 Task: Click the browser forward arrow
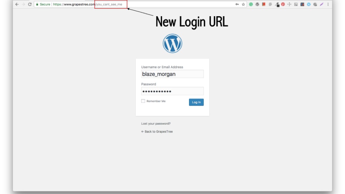[x=23, y=4]
